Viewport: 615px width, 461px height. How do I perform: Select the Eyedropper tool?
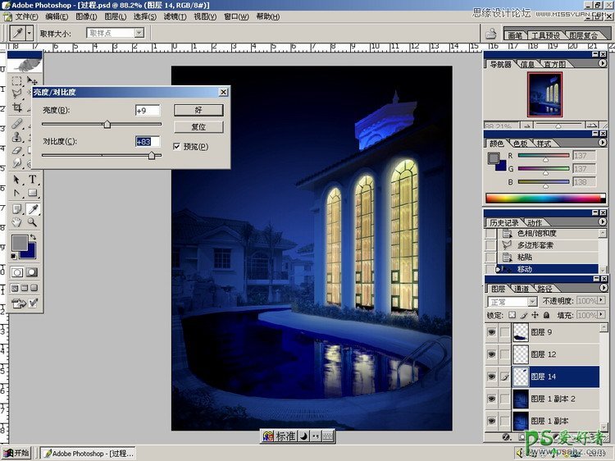pos(33,208)
